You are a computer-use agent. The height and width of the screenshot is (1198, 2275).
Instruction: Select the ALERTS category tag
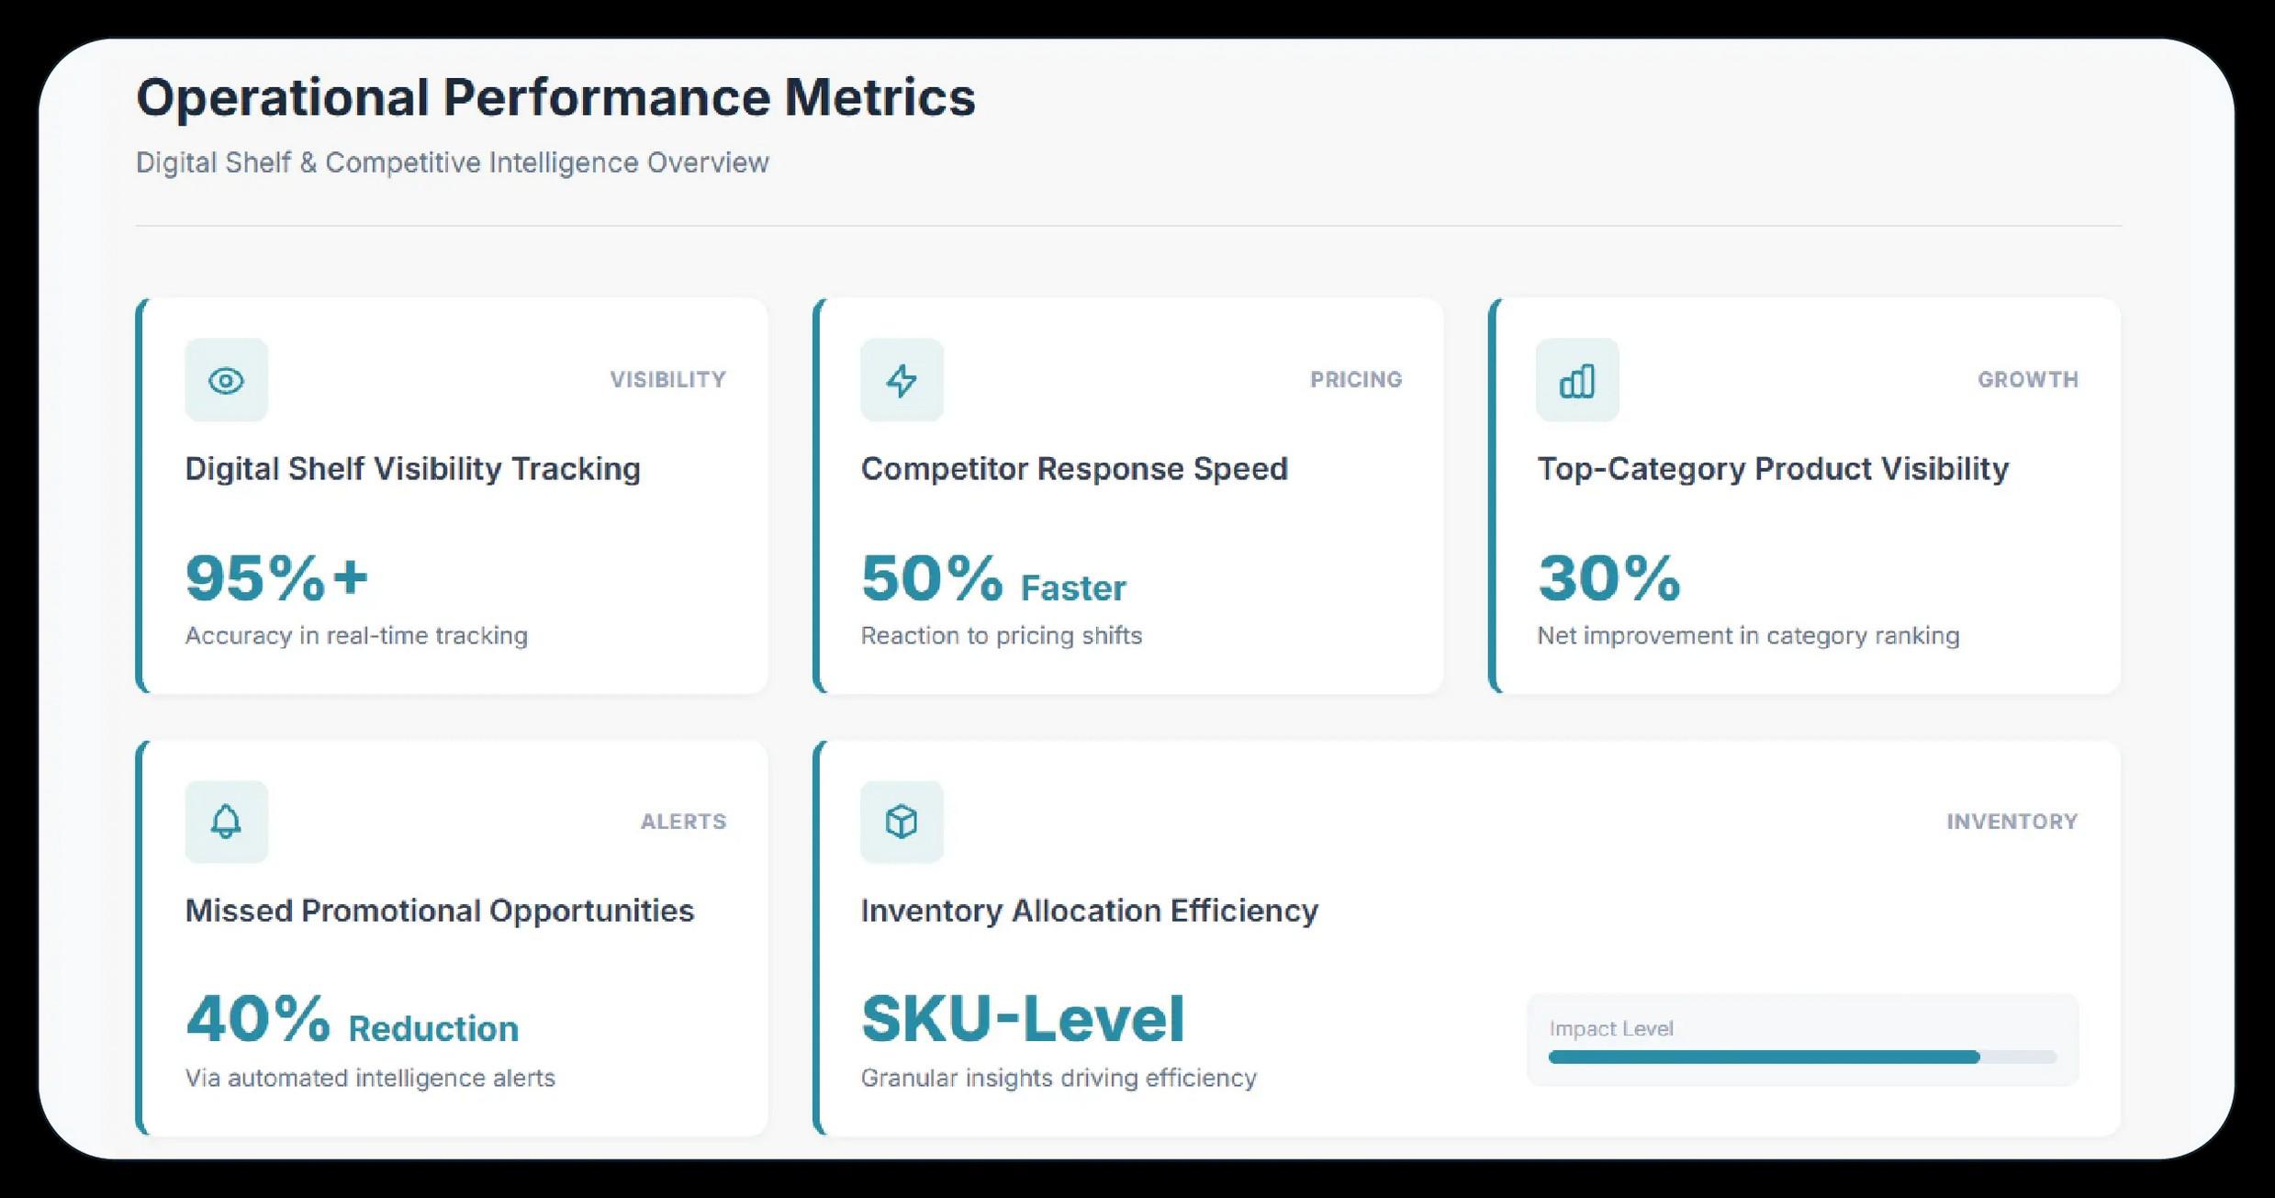[x=683, y=822]
